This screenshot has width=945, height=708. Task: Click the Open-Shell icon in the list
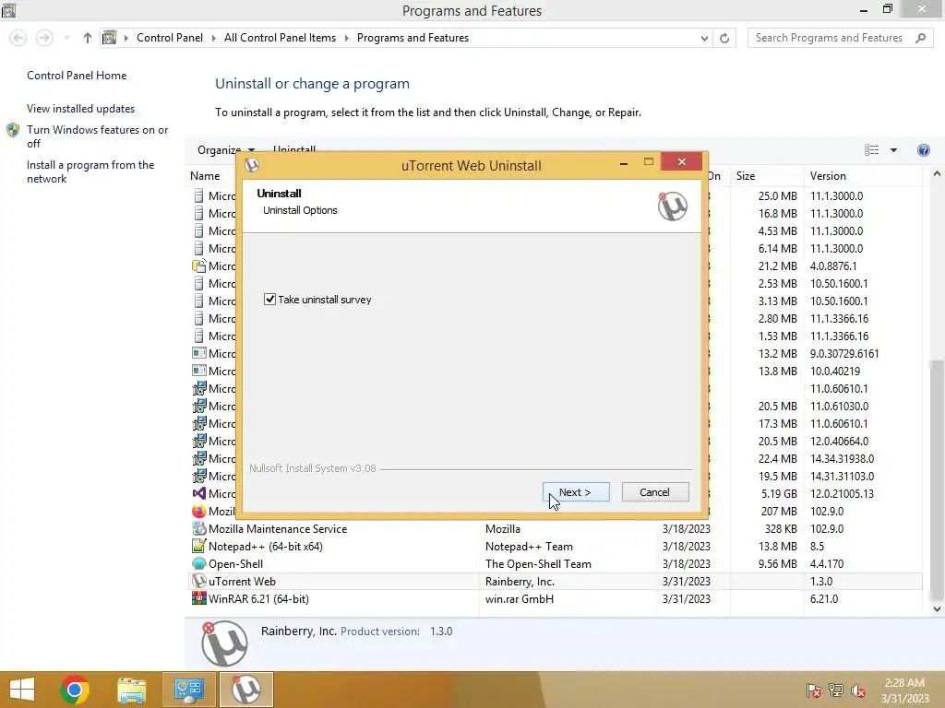tap(199, 564)
